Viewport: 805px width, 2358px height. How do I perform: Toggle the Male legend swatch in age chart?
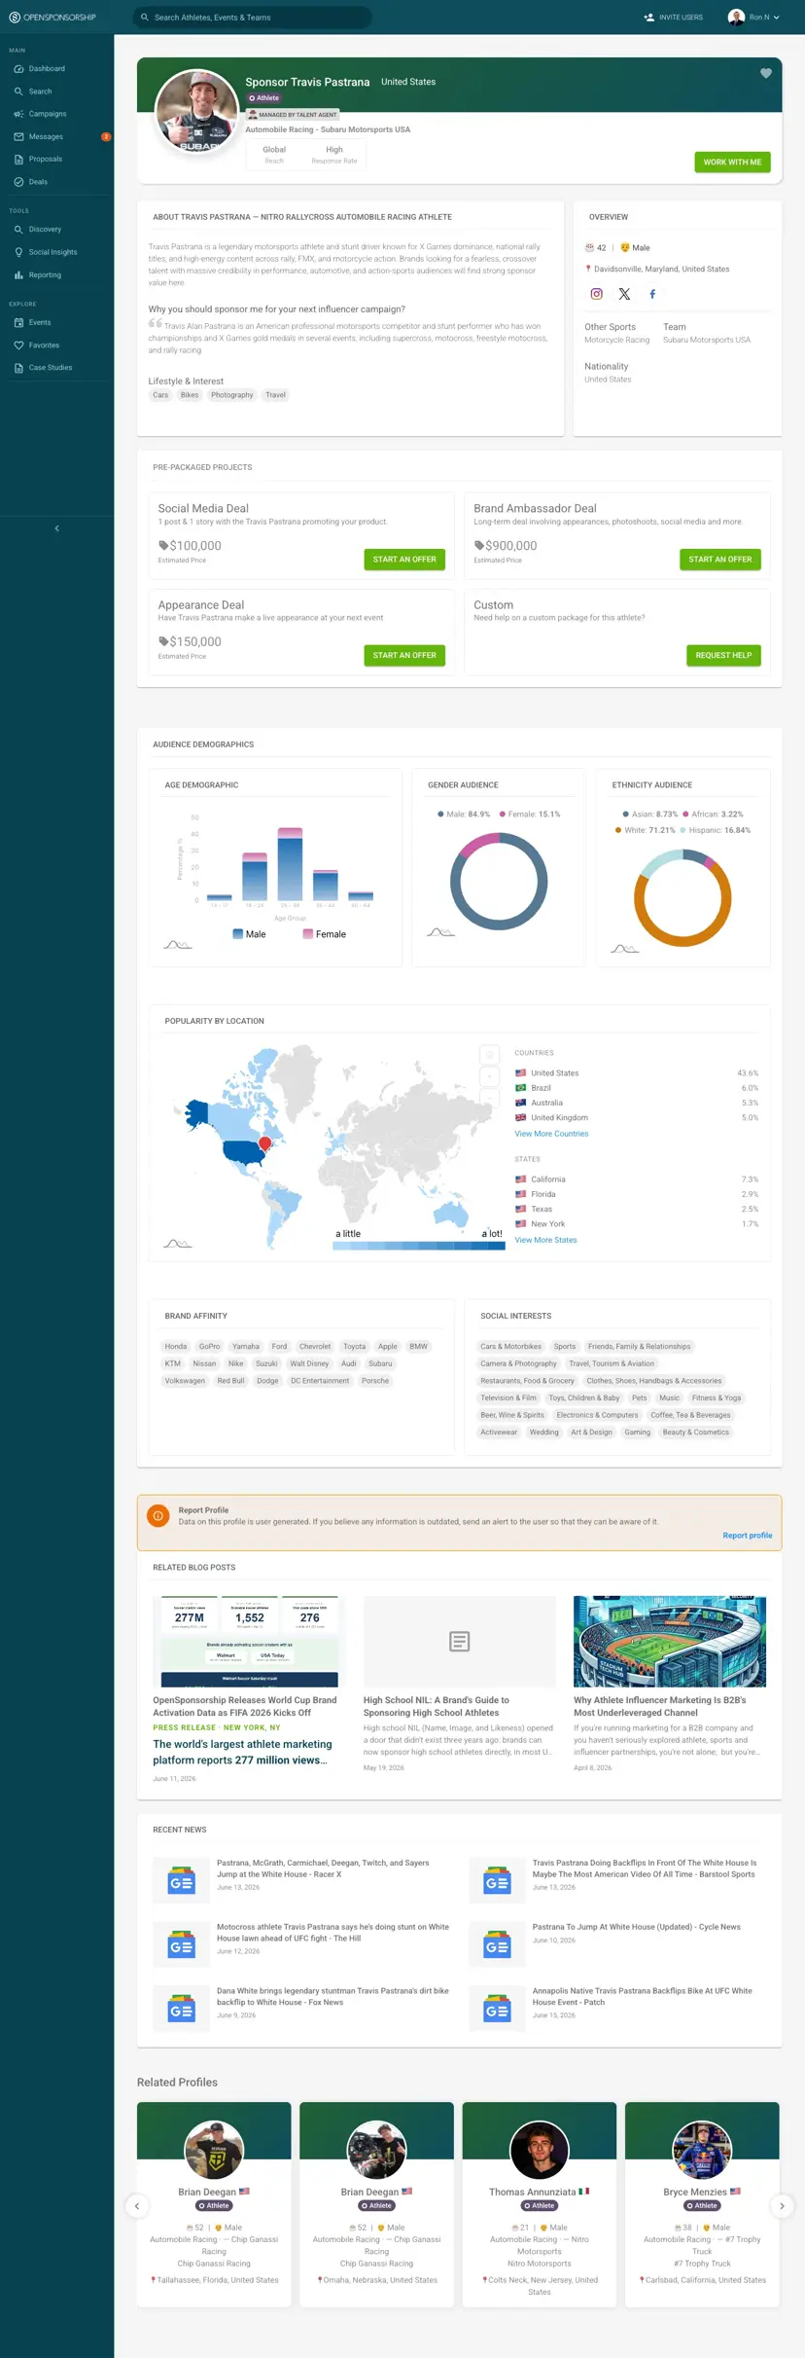[238, 934]
